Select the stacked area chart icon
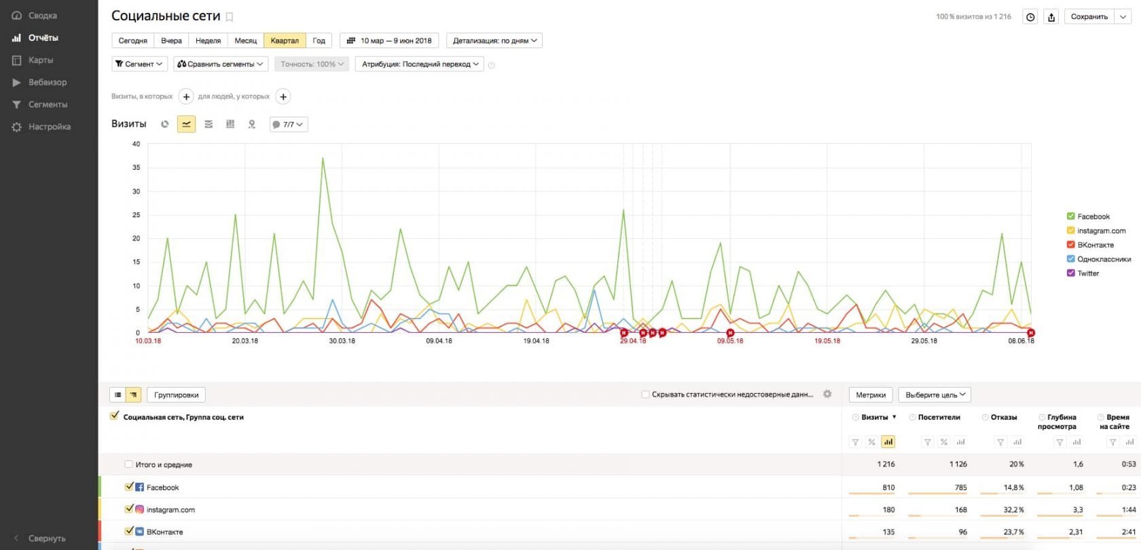1141x550 pixels. click(209, 124)
